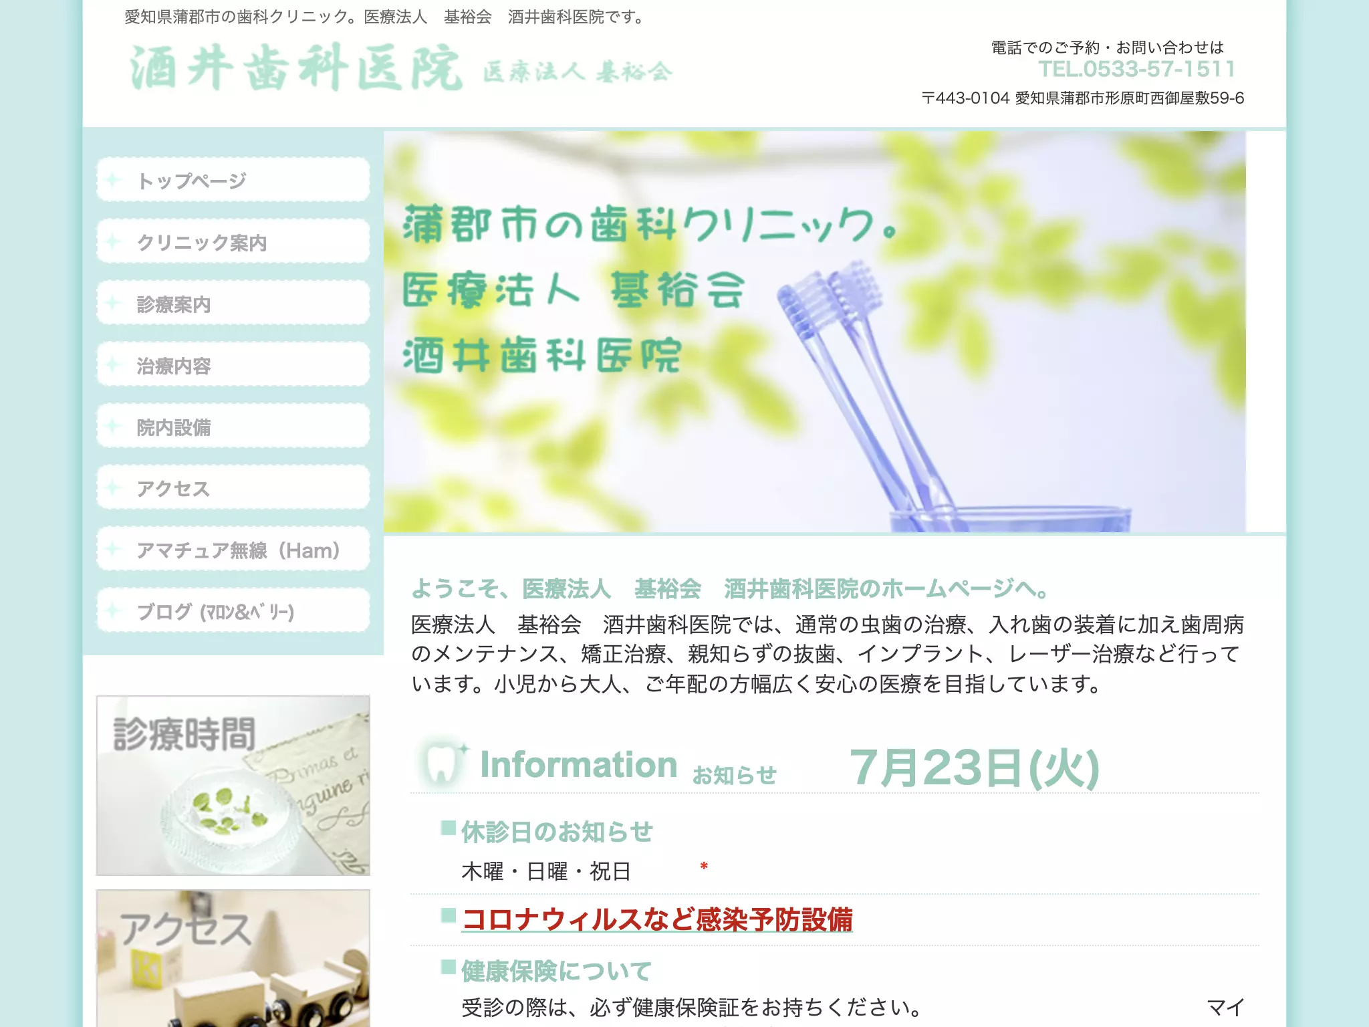1369x1027 pixels.
Task: Click the date 7月23日(火)
Action: pos(974,767)
